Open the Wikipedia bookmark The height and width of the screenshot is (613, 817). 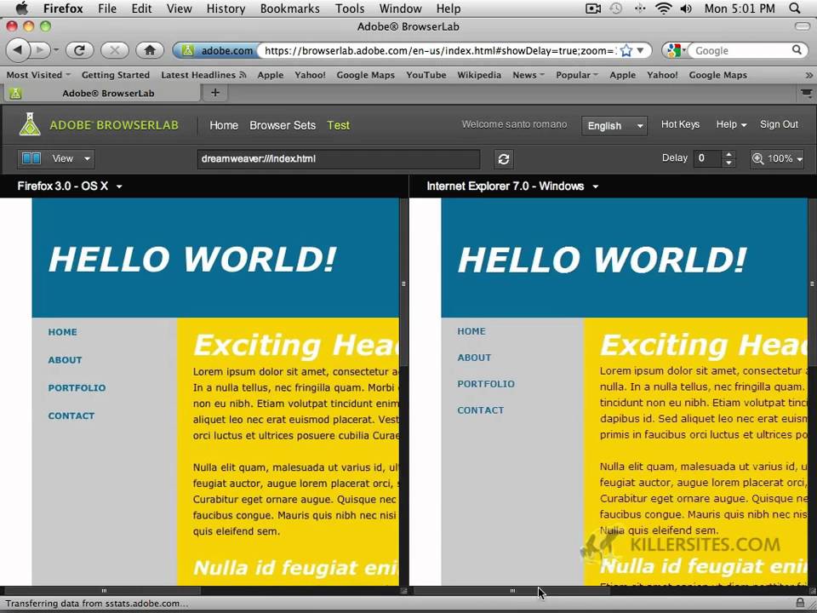point(479,75)
